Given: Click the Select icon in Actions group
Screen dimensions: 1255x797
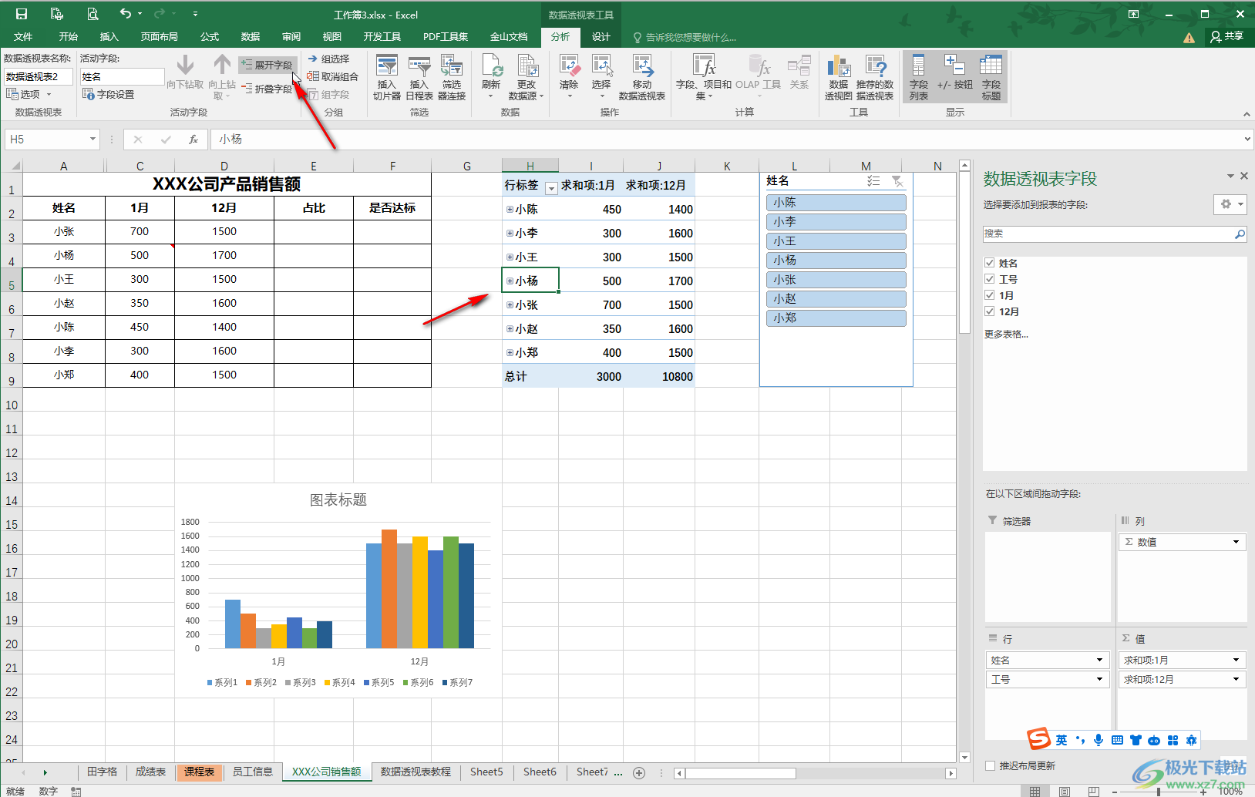Looking at the screenshot, I should (x=601, y=77).
